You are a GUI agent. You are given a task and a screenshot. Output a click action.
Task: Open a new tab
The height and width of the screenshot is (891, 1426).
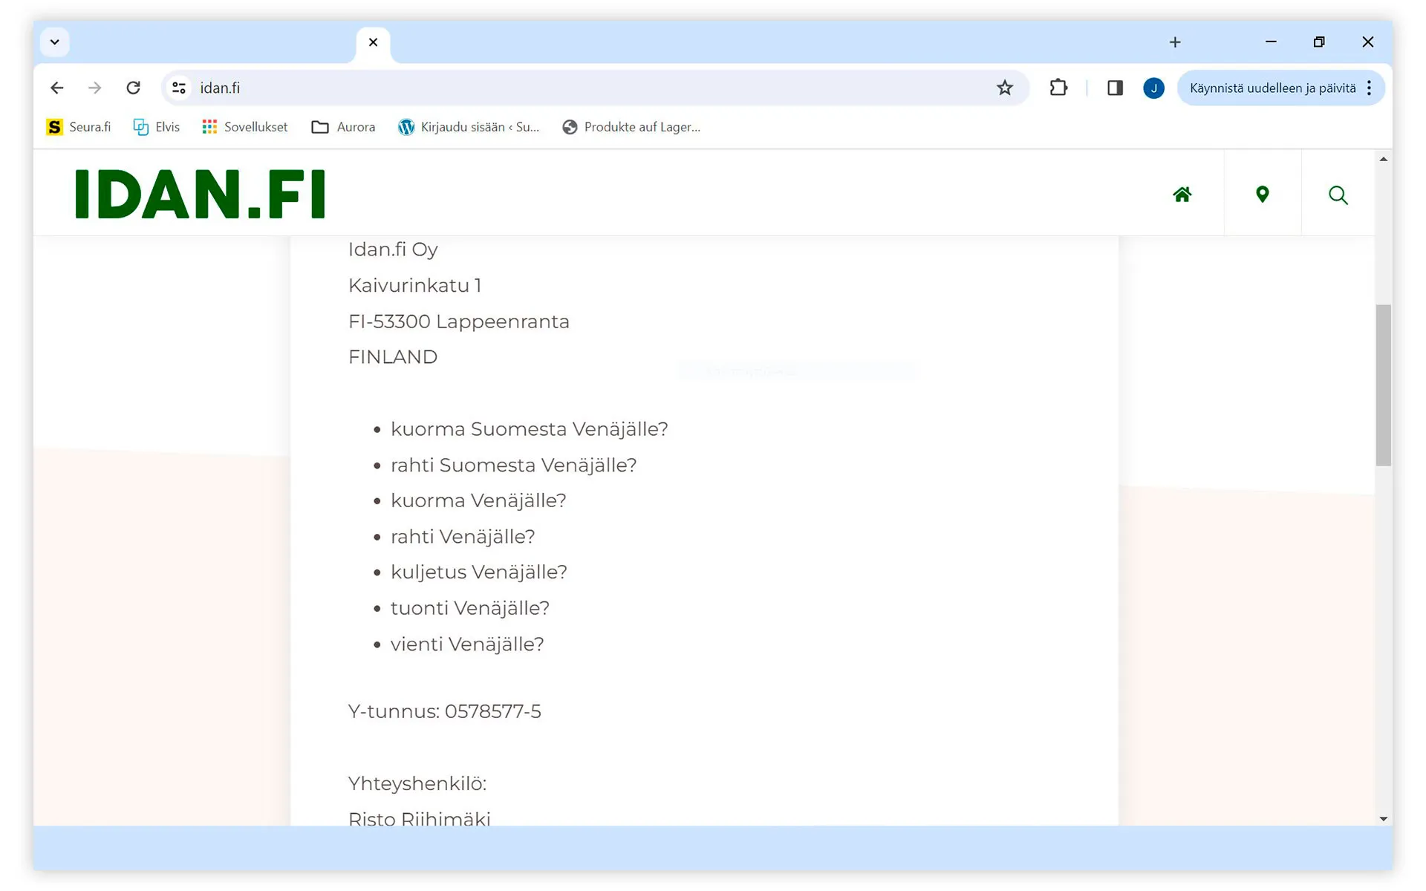tap(1174, 42)
